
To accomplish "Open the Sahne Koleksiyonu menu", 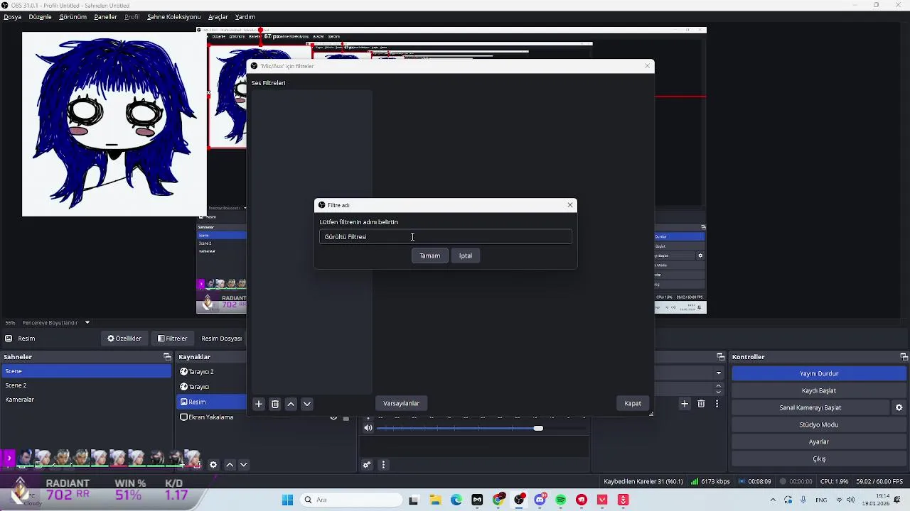I will point(173,17).
